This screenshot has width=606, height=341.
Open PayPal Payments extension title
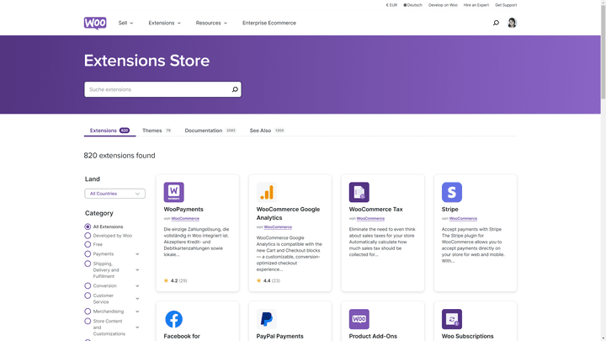(x=279, y=336)
